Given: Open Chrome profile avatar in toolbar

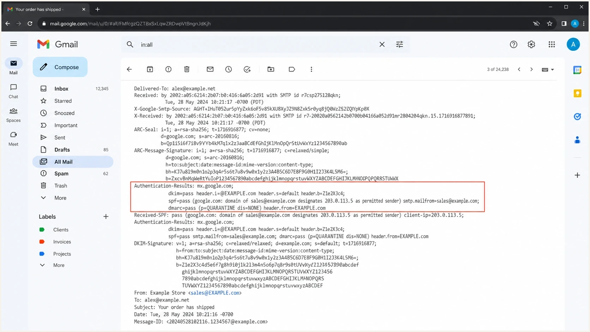Looking at the screenshot, I should pyautogui.click(x=574, y=24).
